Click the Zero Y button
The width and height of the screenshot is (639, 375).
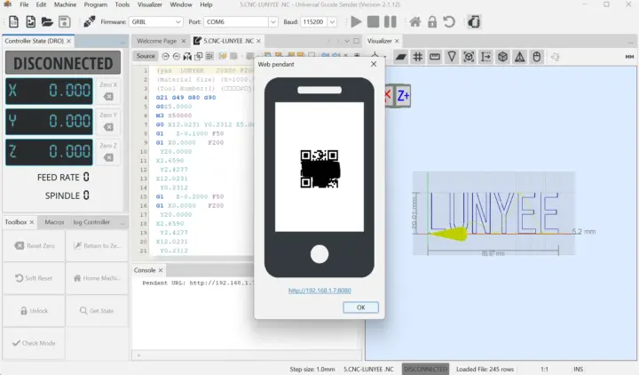tap(108, 121)
